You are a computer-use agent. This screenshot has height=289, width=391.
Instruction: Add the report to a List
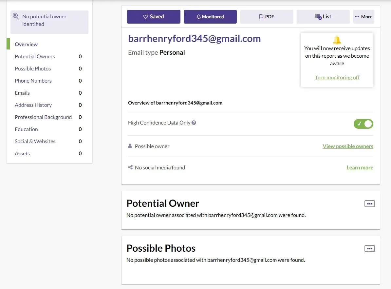click(323, 17)
